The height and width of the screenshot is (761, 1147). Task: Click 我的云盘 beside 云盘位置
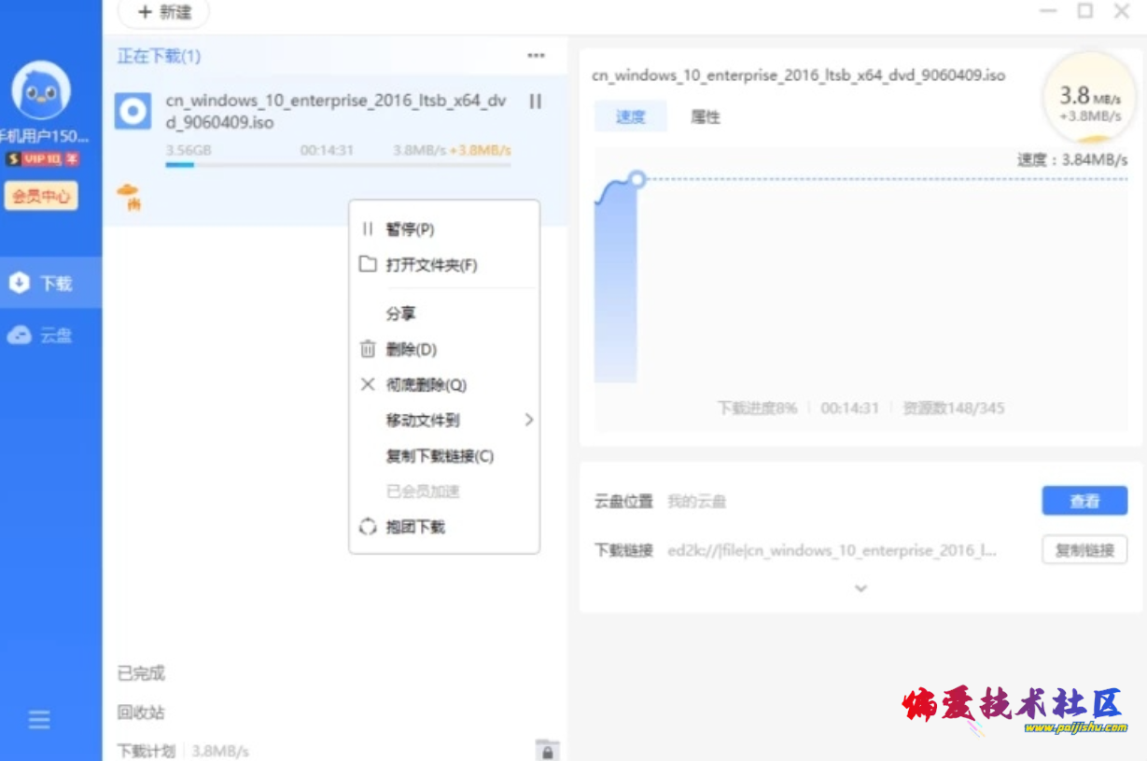696,502
